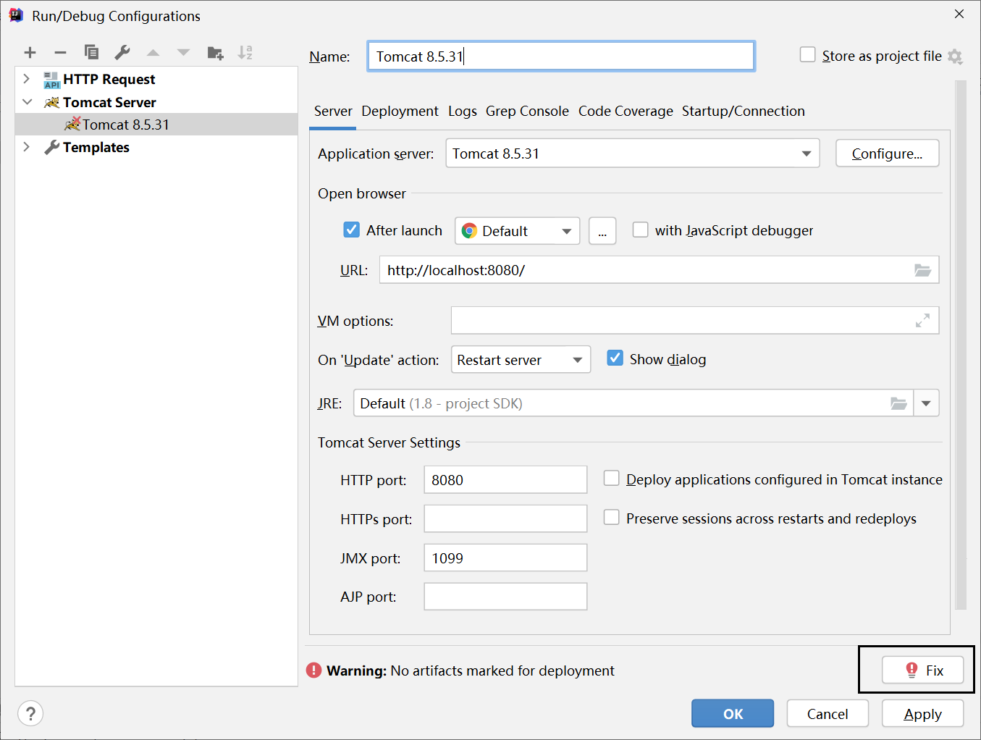Browse the URL using the folder icon
The image size is (981, 740).
coord(922,270)
